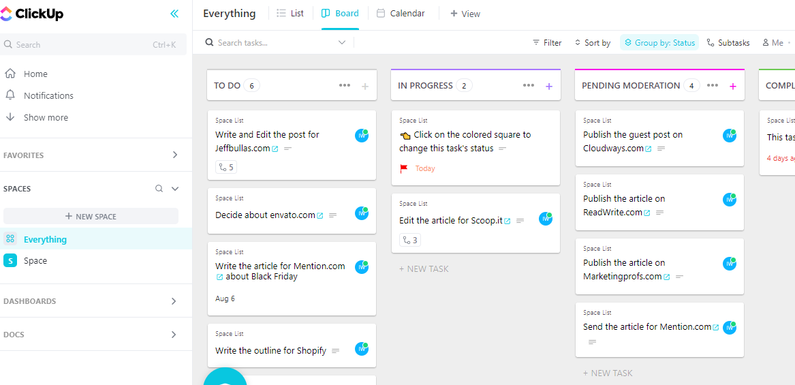Click external link icon next to envato.com
The width and height of the screenshot is (795, 385).
tap(320, 215)
